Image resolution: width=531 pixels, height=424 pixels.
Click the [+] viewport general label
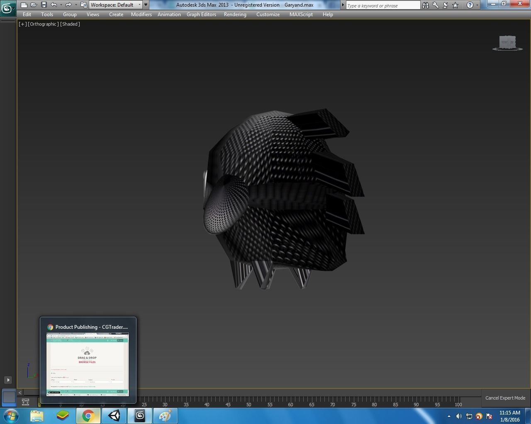(x=22, y=24)
